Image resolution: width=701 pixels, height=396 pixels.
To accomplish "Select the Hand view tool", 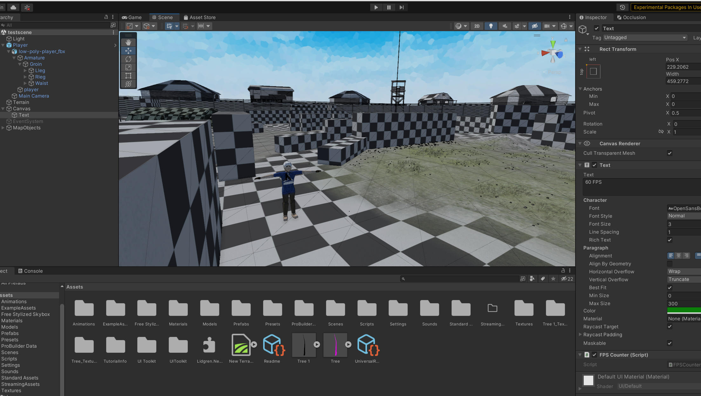I will (x=128, y=42).
